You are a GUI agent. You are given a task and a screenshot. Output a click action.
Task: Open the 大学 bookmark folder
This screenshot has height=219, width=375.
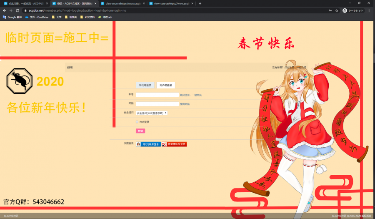[57, 17]
